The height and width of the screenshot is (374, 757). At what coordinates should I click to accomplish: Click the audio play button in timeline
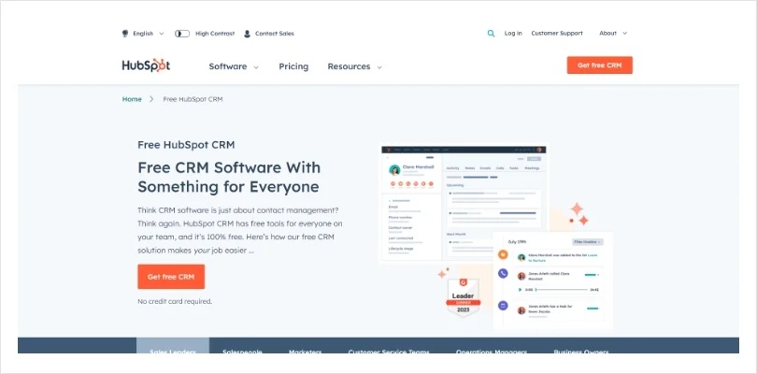tap(520, 290)
